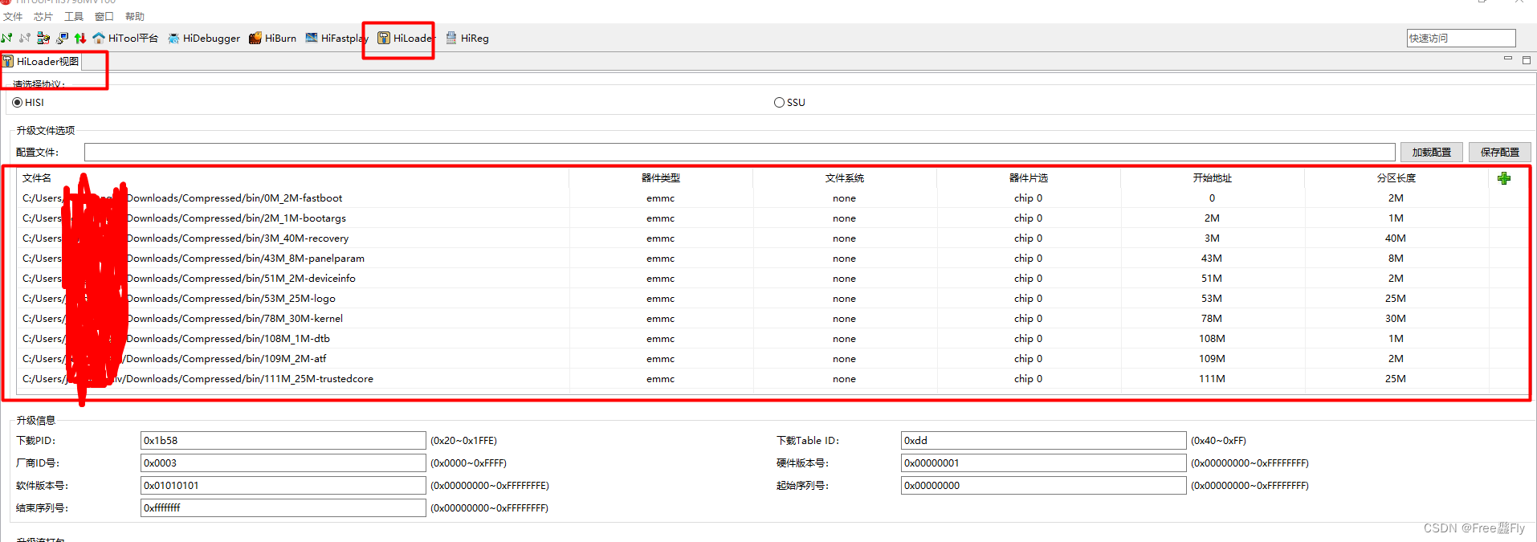
Task: Open the 芯片 menu
Action: pyautogui.click(x=43, y=16)
